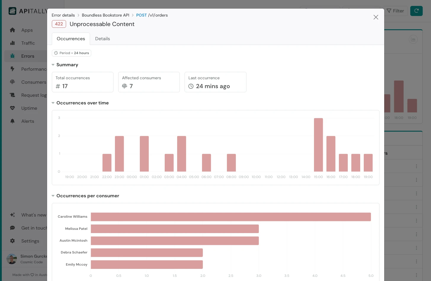431x281 pixels.
Task: Close the error details dialog
Action: [x=376, y=17]
